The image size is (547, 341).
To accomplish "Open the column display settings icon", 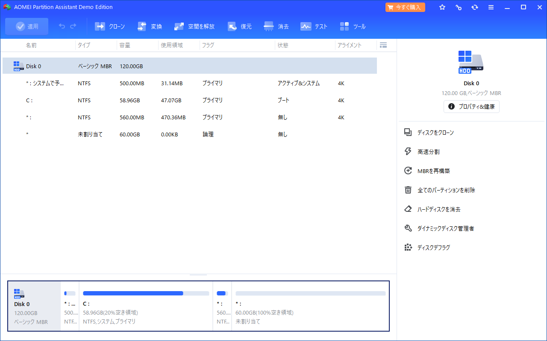I will click(x=383, y=45).
